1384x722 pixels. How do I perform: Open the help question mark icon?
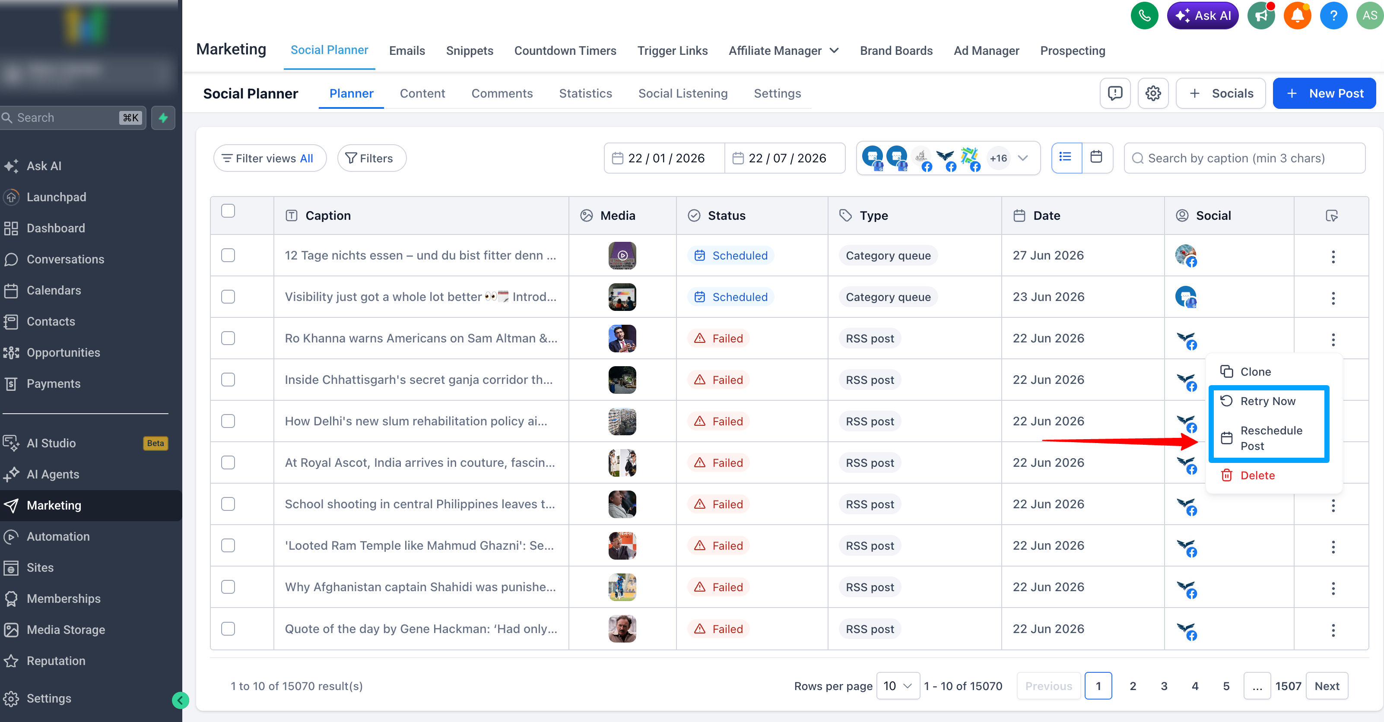(1333, 16)
